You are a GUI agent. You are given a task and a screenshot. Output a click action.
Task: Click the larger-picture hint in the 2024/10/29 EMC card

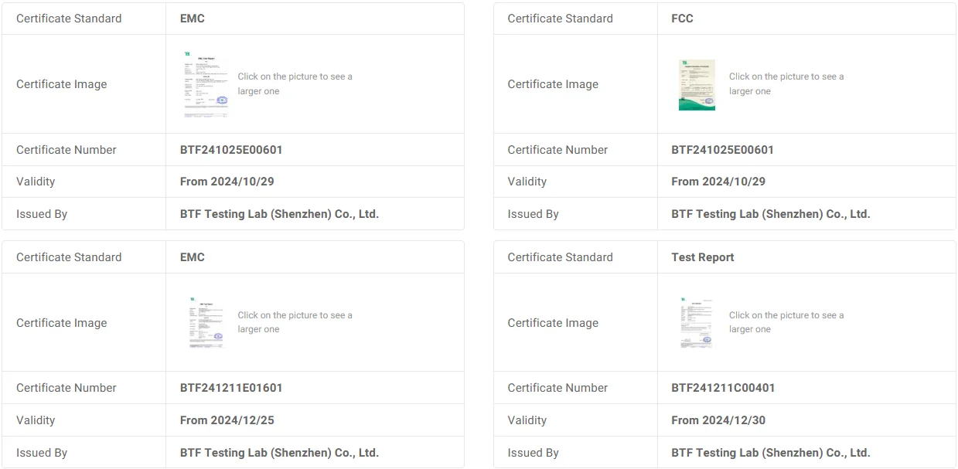[295, 83]
